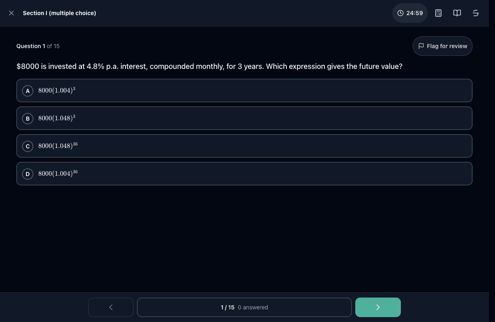Viewport: 495px width, 322px height.
Task: Go back with the left chevron button
Action: click(x=111, y=307)
